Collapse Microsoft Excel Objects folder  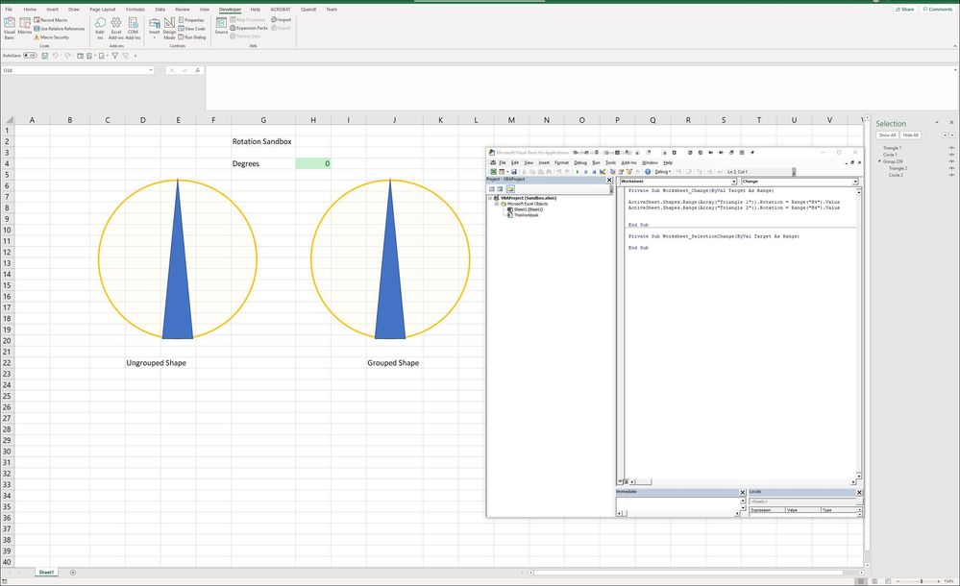[497, 204]
